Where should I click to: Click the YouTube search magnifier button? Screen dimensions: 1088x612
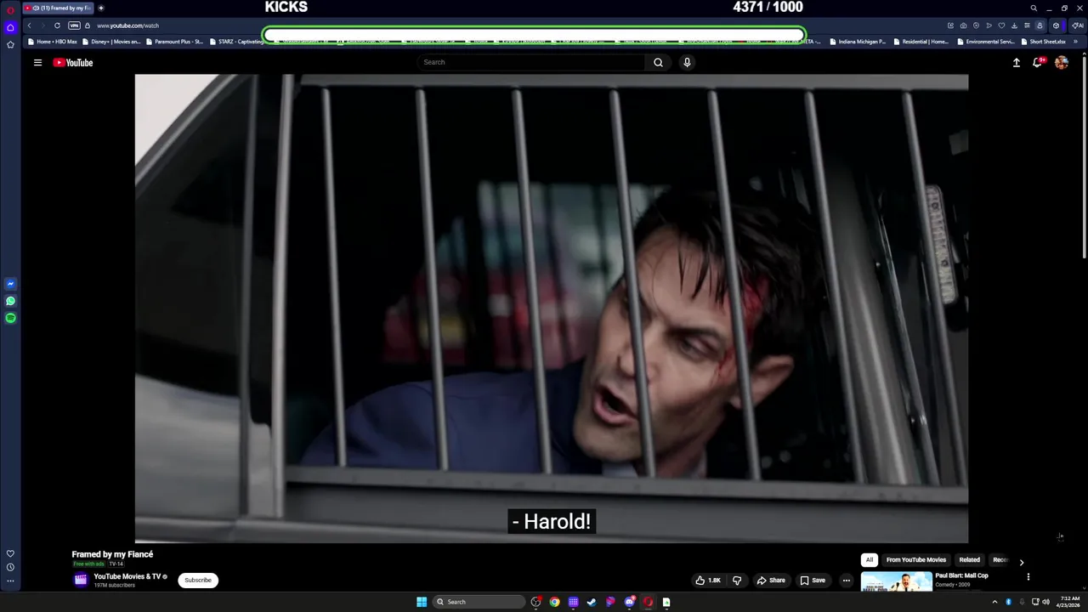coord(658,62)
